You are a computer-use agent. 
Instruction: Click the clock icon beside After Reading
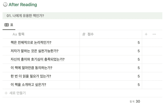tap(5, 5)
